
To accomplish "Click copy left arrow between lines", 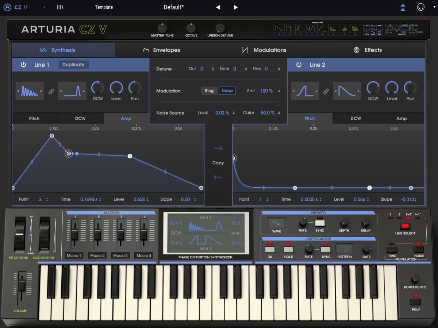I will (x=218, y=177).
